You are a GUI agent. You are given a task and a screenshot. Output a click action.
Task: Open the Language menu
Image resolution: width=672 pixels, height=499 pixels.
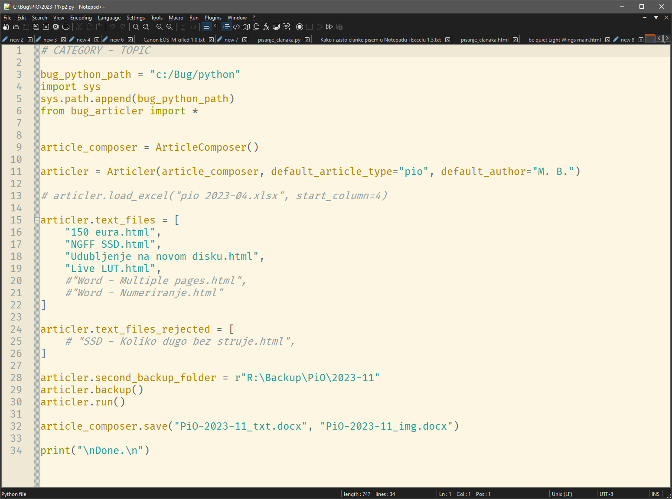(109, 18)
